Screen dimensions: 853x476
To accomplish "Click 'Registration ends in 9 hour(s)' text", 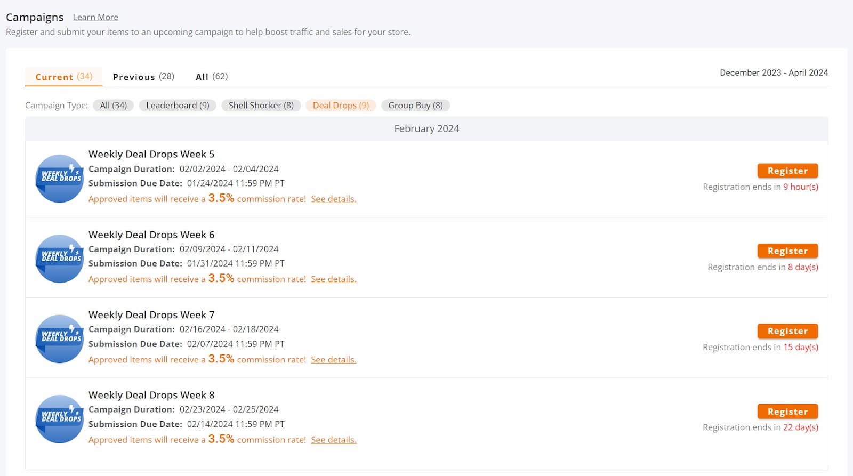I will tap(760, 187).
